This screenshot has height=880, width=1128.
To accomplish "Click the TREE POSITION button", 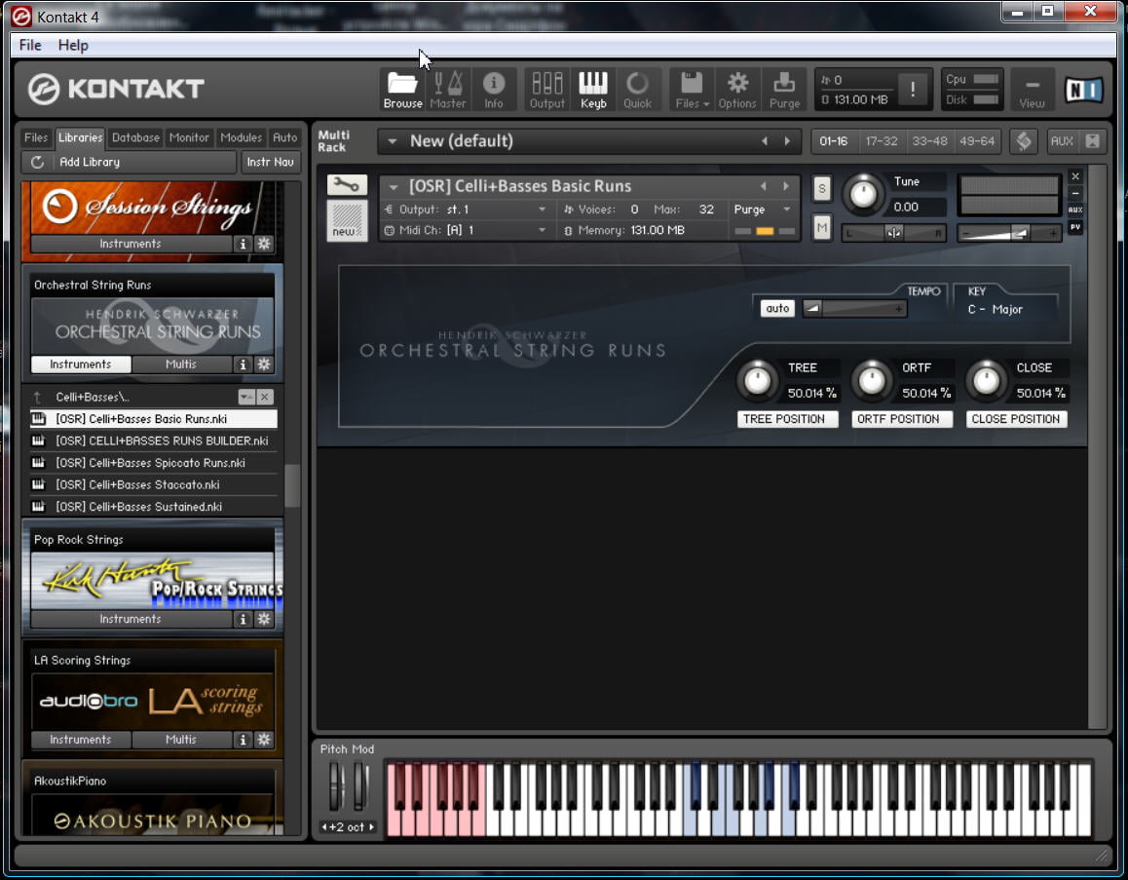I will (x=784, y=419).
